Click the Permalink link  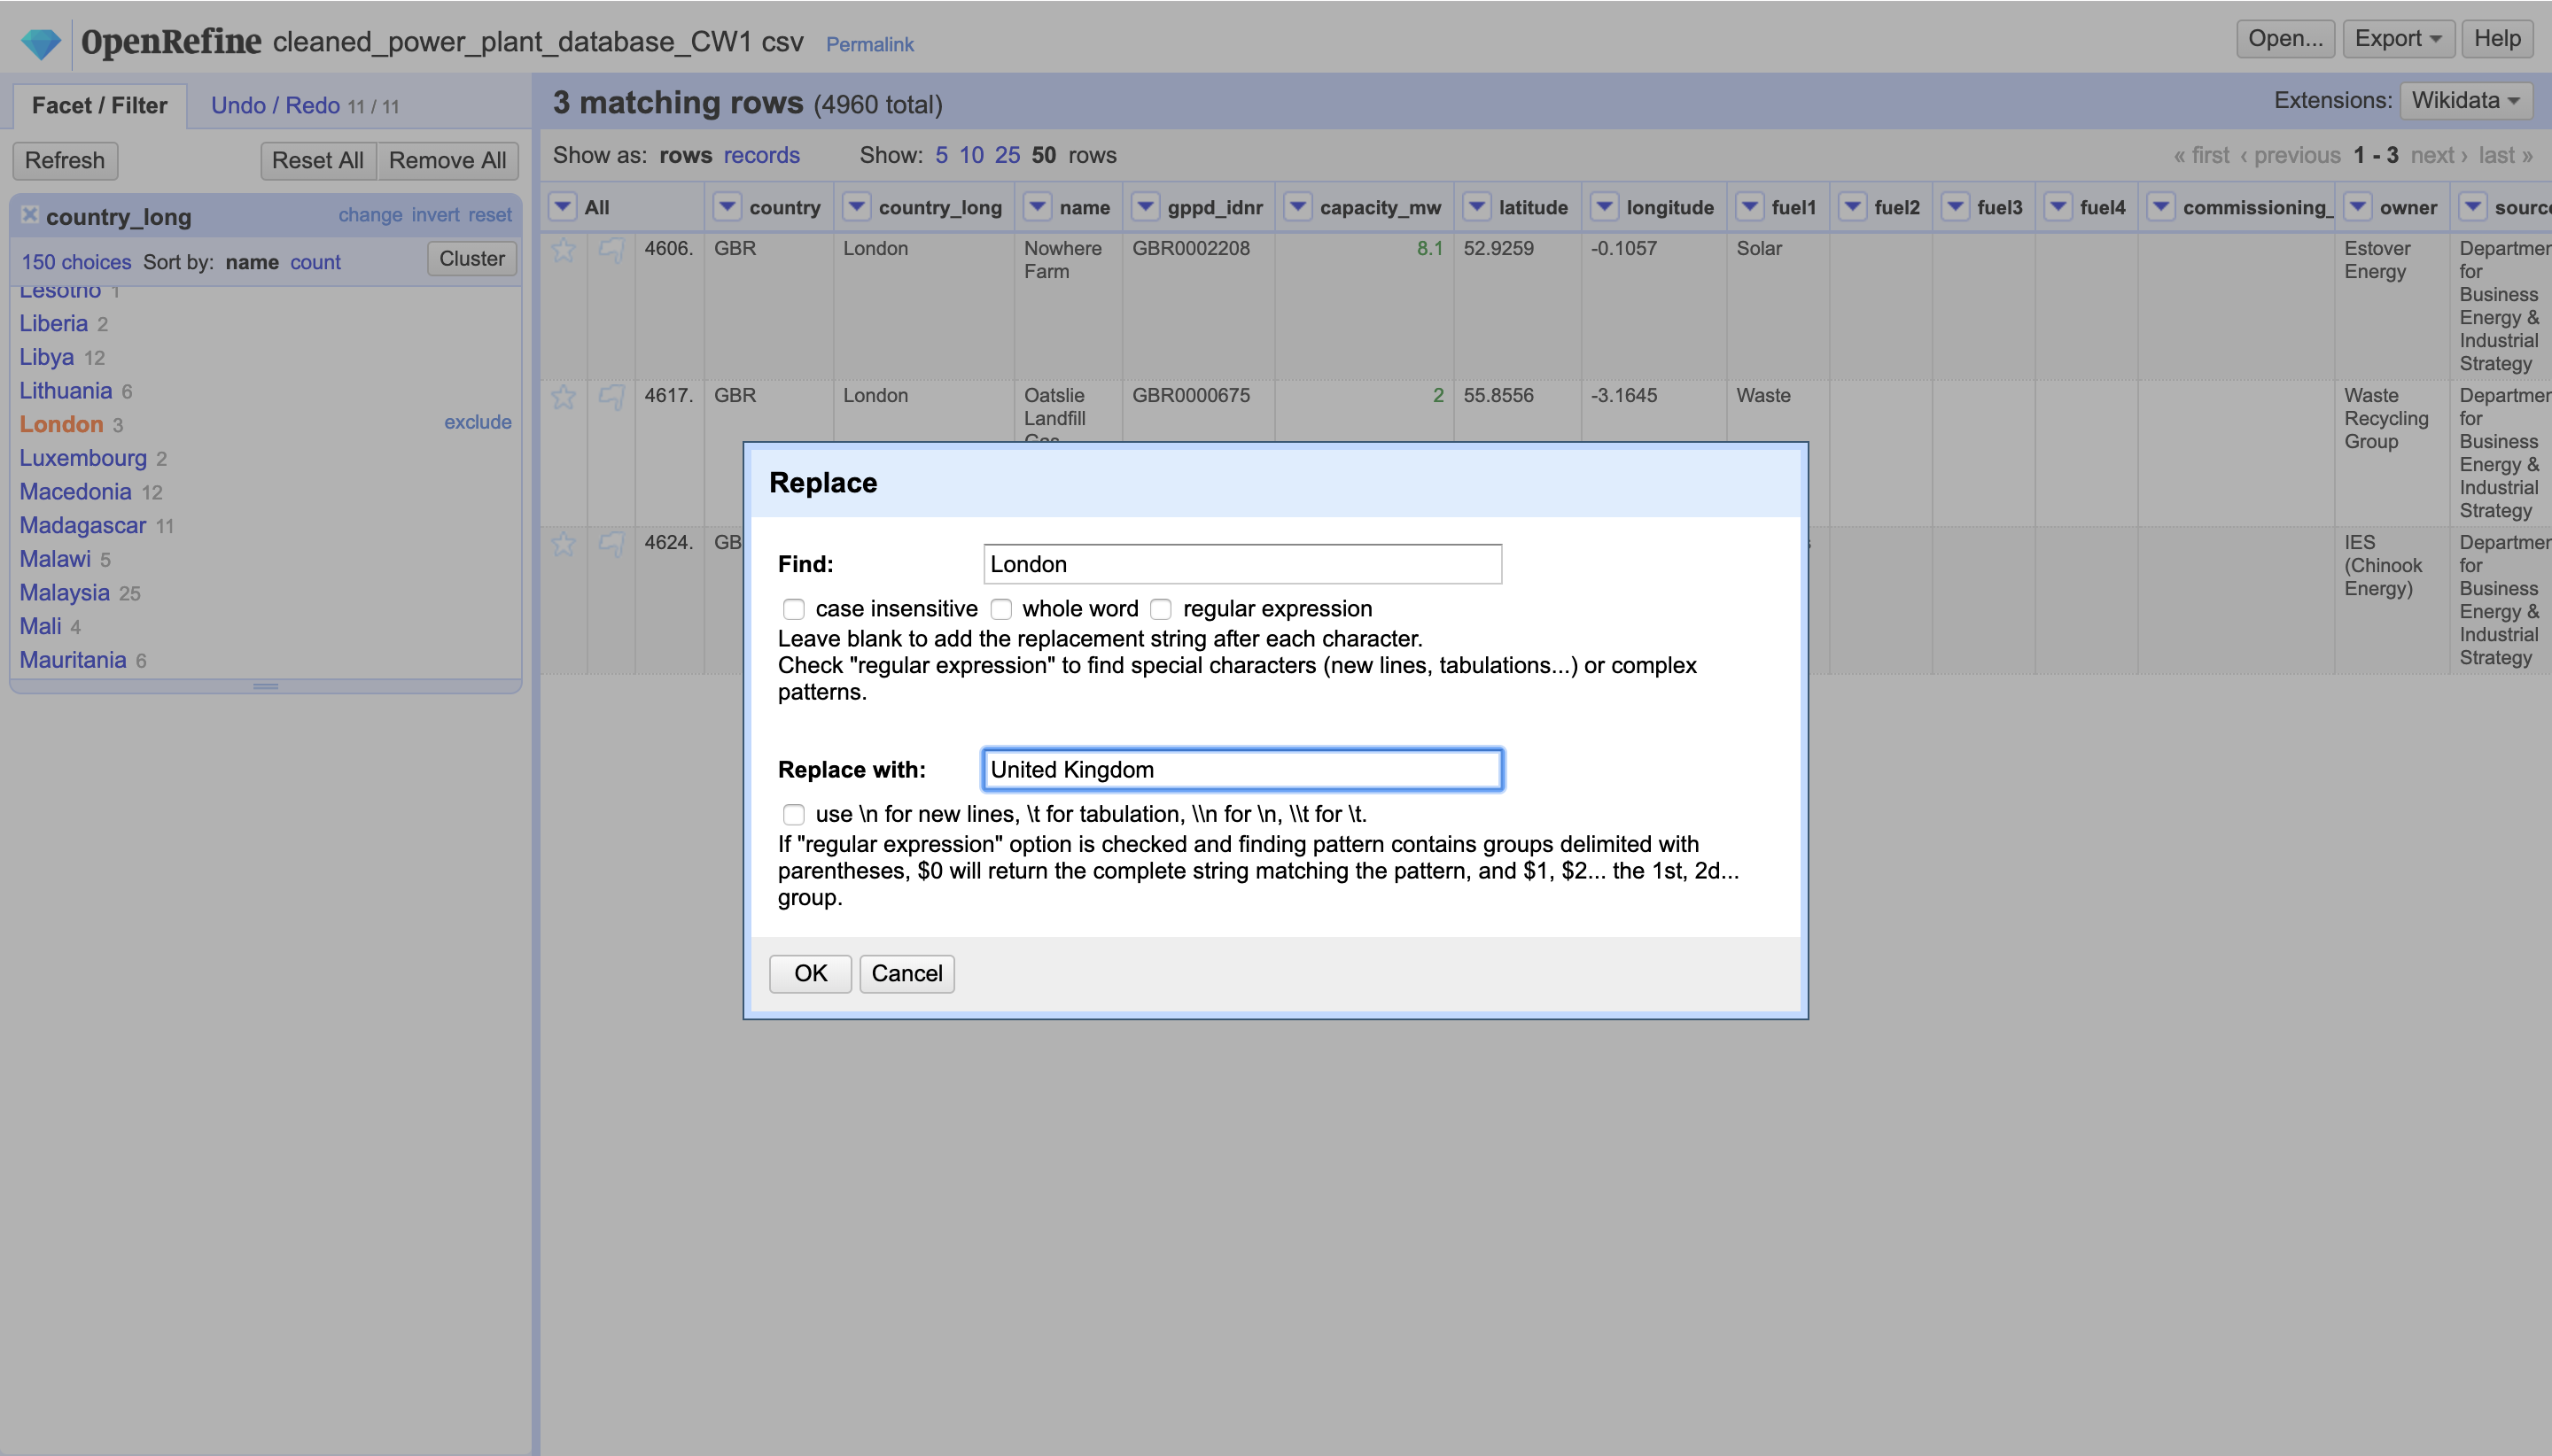pyautogui.click(x=868, y=44)
